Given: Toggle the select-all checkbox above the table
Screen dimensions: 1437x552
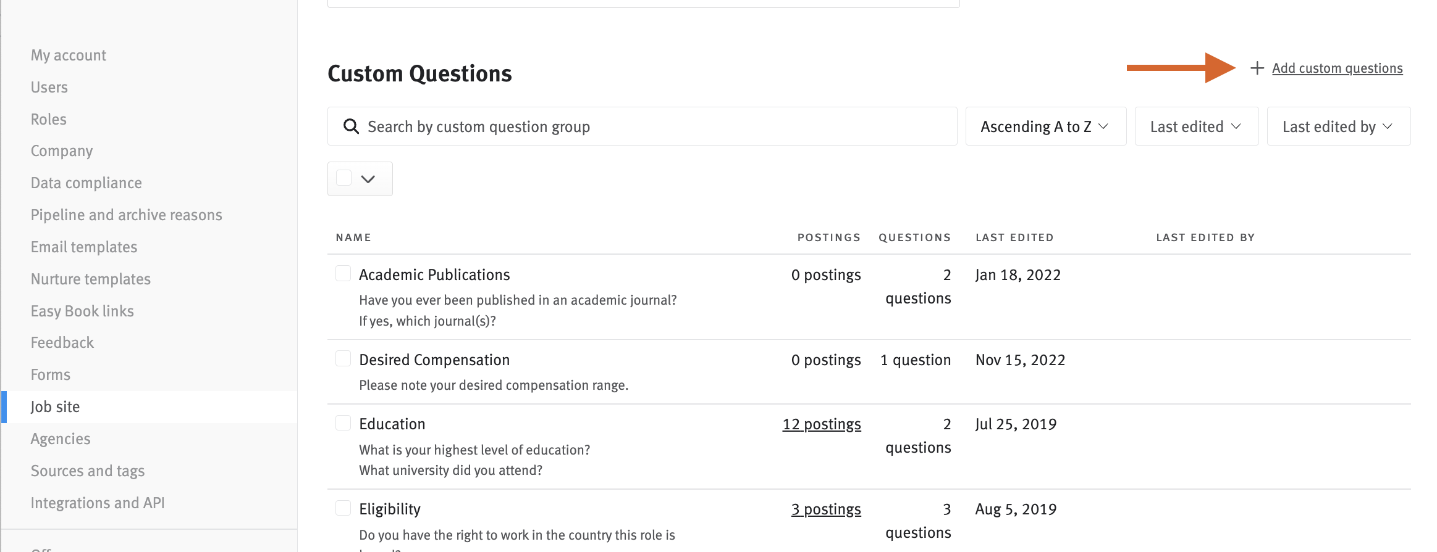Looking at the screenshot, I should tap(344, 178).
